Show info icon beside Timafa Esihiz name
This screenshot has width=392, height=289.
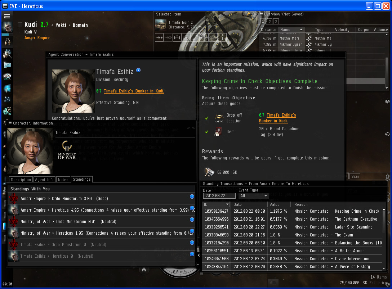[138, 70]
